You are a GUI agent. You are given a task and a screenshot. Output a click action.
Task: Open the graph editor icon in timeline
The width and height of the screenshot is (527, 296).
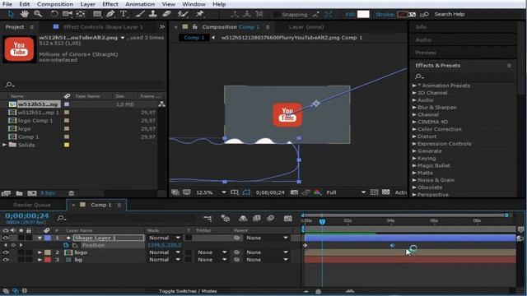[x=287, y=219]
